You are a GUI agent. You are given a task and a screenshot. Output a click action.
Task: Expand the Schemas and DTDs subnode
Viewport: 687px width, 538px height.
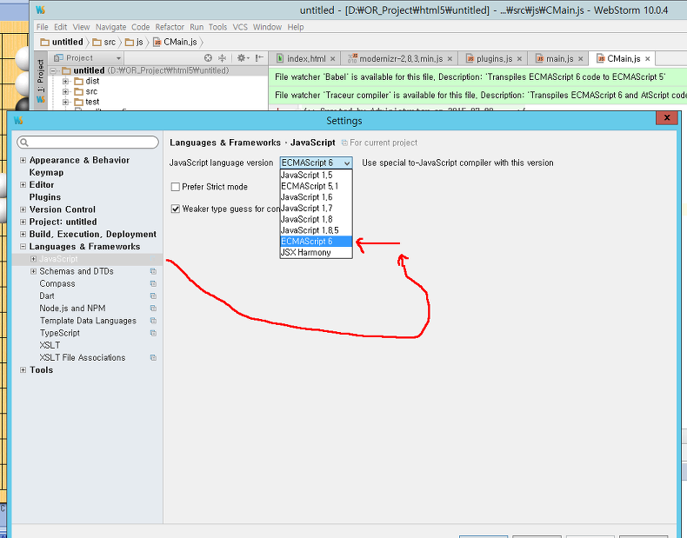pos(33,271)
